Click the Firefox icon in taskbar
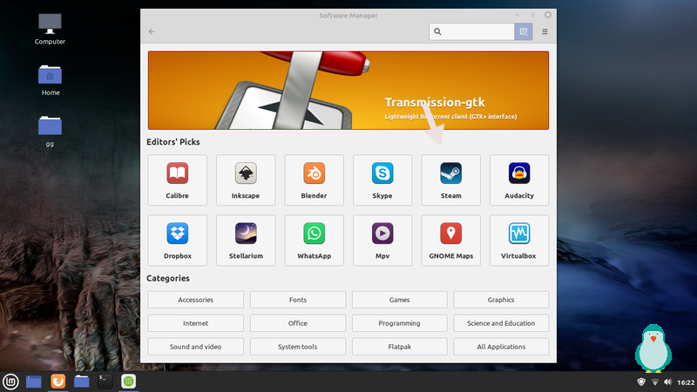 click(58, 382)
